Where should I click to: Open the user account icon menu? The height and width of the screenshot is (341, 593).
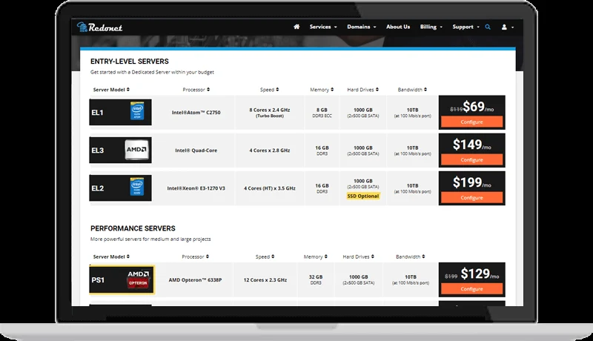[507, 27]
